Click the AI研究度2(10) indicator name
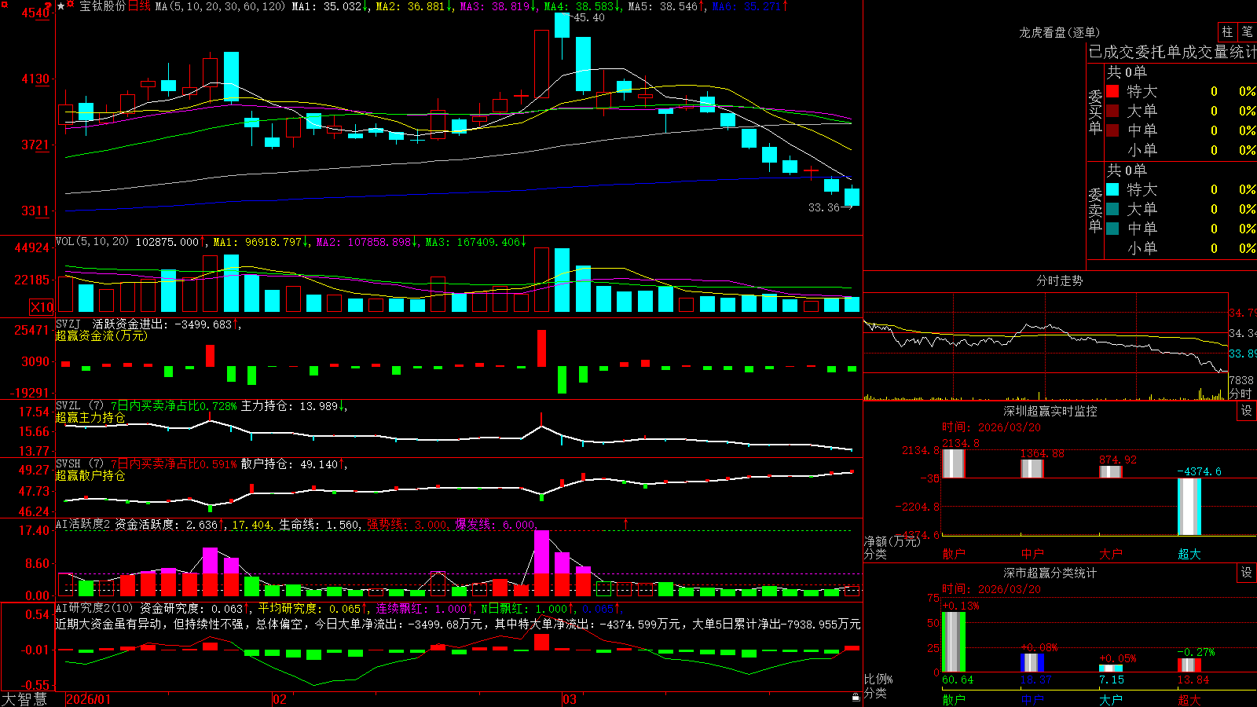Viewport: 1257px width, 707px height. pos(94,608)
